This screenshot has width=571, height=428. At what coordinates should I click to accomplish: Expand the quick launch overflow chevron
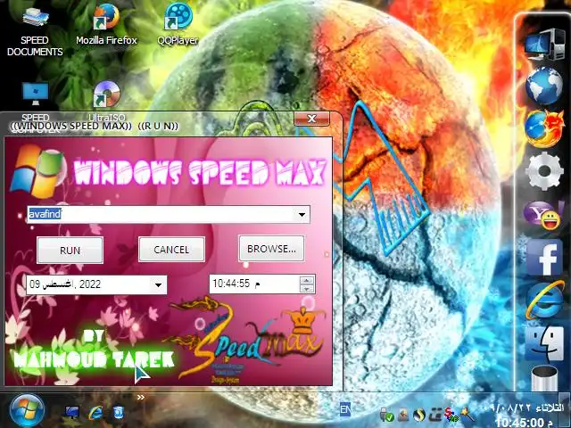coord(141,397)
